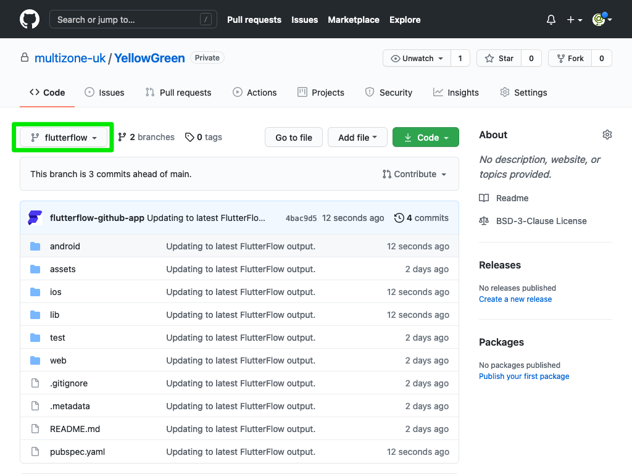
Task: Open commit hash 4bac9d5
Action: tap(301, 218)
